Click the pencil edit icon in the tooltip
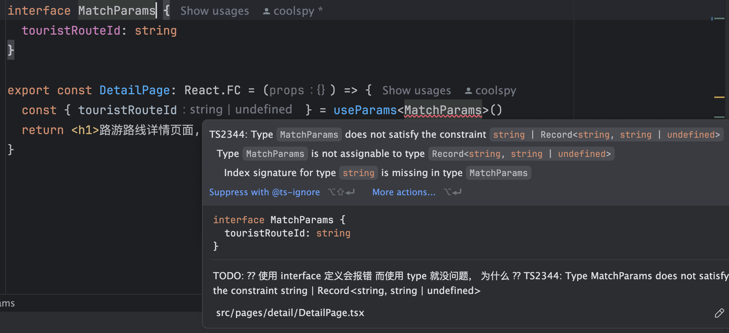 (x=719, y=313)
